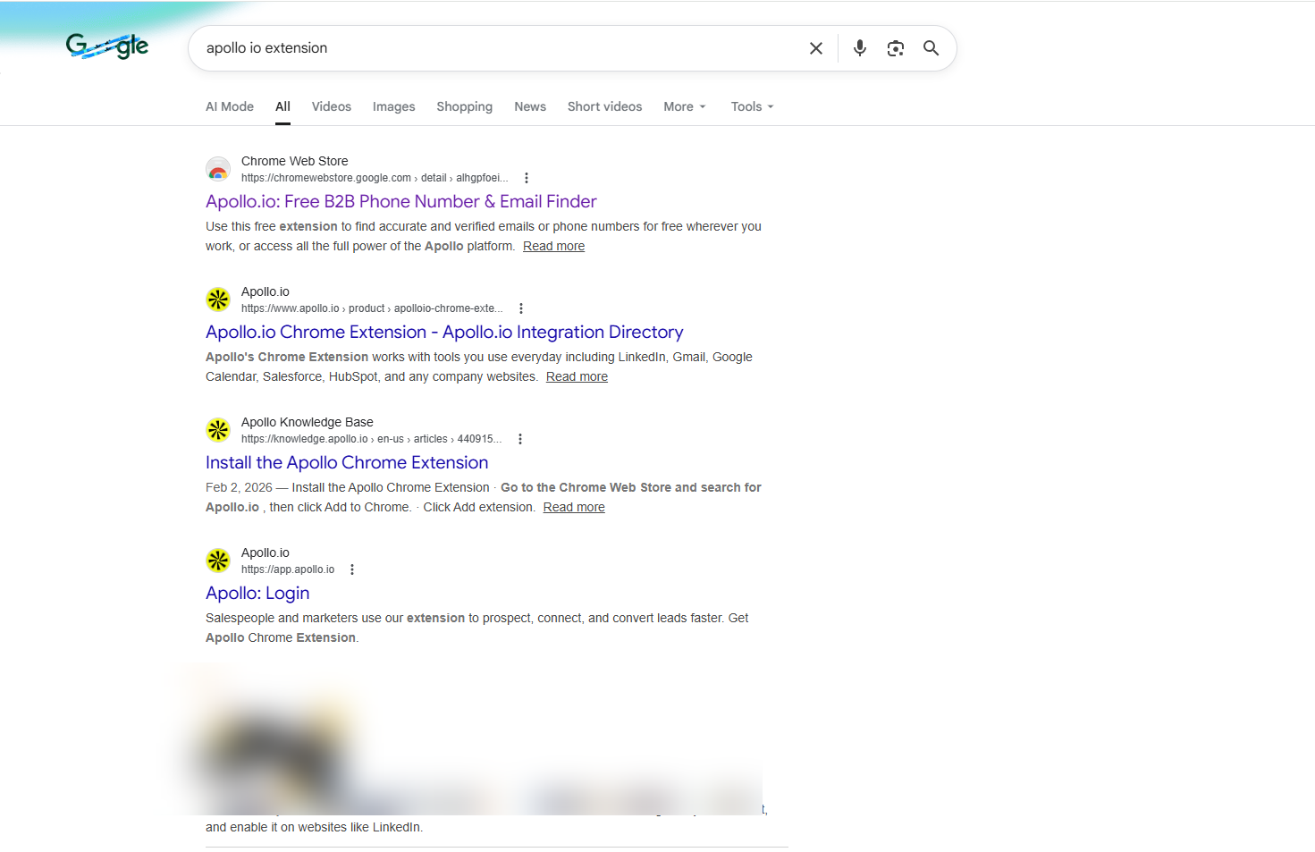Screen dimensions: 1315x852
Task: Switch to Images tab
Action: tap(394, 106)
